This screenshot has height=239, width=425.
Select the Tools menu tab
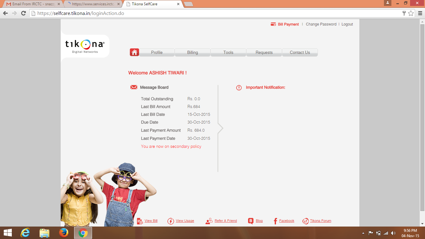[228, 52]
